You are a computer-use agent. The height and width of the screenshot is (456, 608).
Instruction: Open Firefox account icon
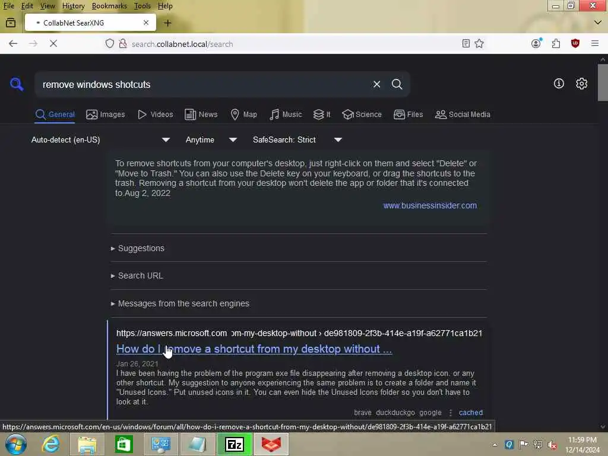536,43
